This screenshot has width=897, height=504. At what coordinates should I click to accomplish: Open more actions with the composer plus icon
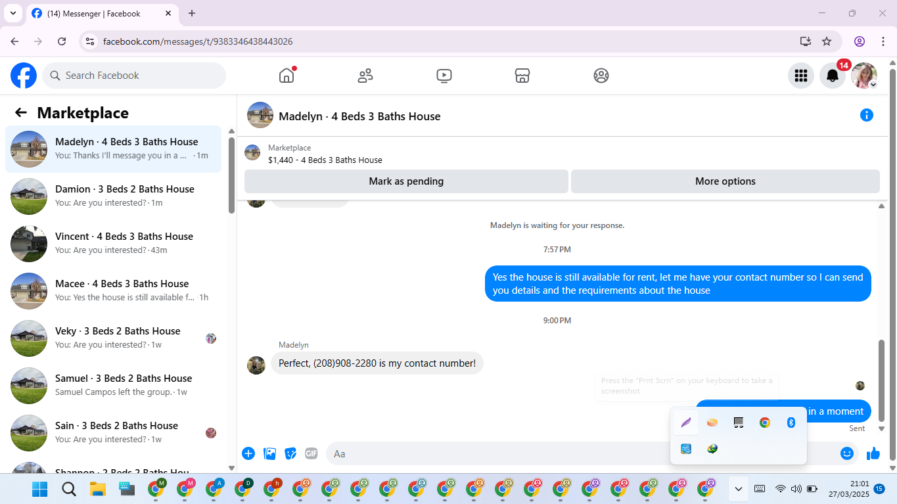point(248,453)
